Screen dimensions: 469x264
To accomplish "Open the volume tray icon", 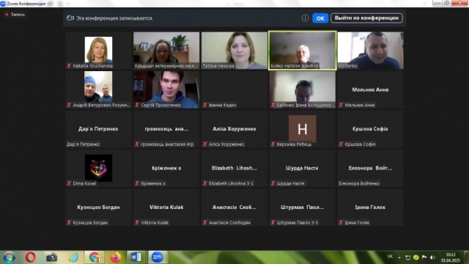I will pos(432,257).
